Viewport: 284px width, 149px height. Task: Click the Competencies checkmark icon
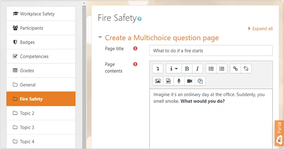pyautogui.click(x=15, y=56)
